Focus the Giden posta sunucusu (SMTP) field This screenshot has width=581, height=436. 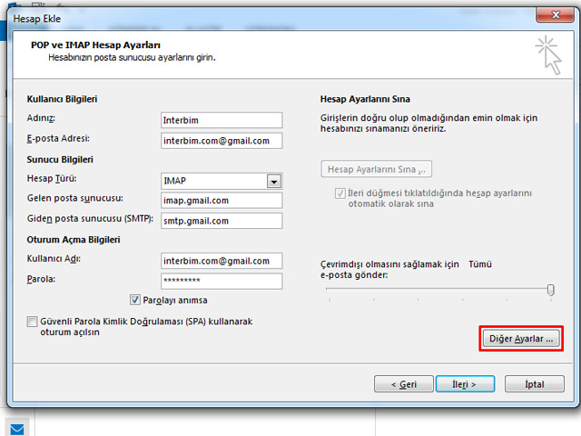click(x=222, y=221)
